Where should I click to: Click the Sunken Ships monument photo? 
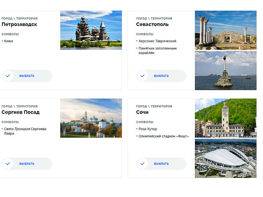click(225, 70)
